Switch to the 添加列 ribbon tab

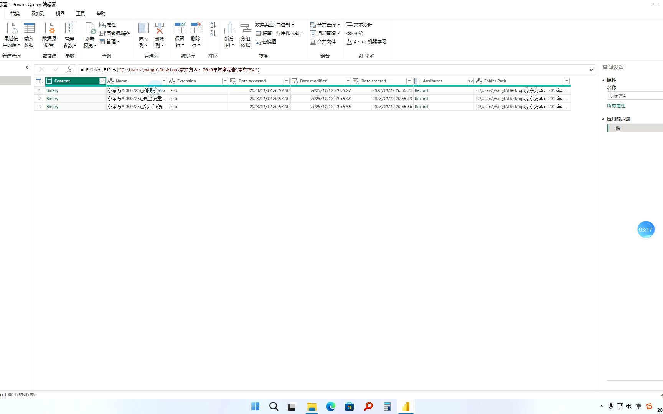[38, 13]
